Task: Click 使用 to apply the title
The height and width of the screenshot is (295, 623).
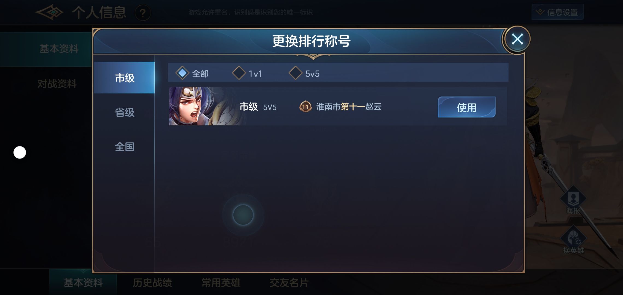Action: pyautogui.click(x=466, y=107)
